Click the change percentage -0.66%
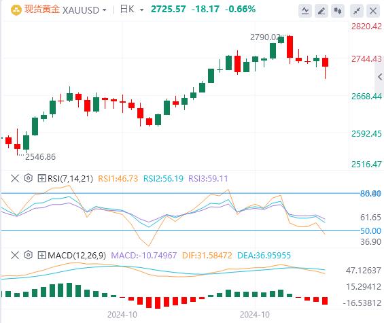The image size is (384, 323). 240,10
